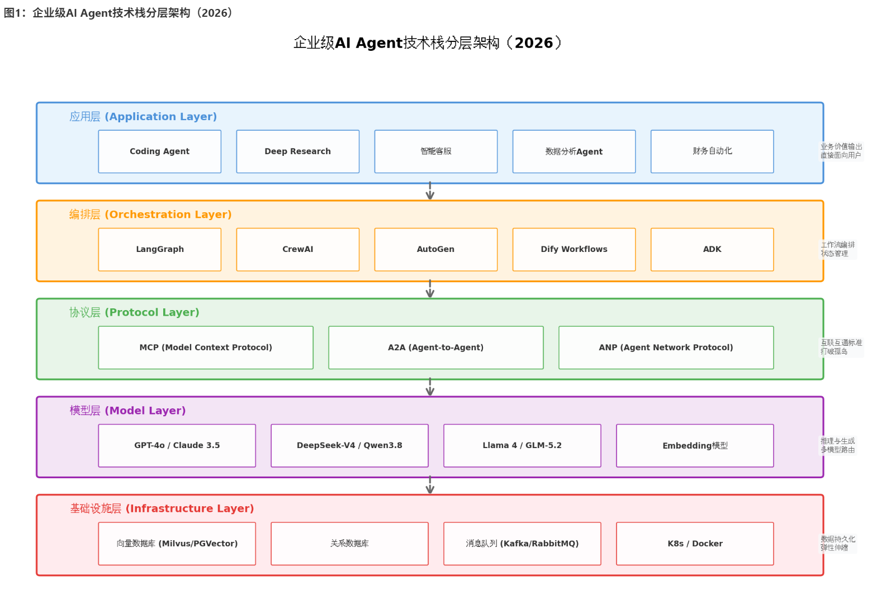Click the 基础设施层 (Infrastructure Layer) heading

pos(162,508)
